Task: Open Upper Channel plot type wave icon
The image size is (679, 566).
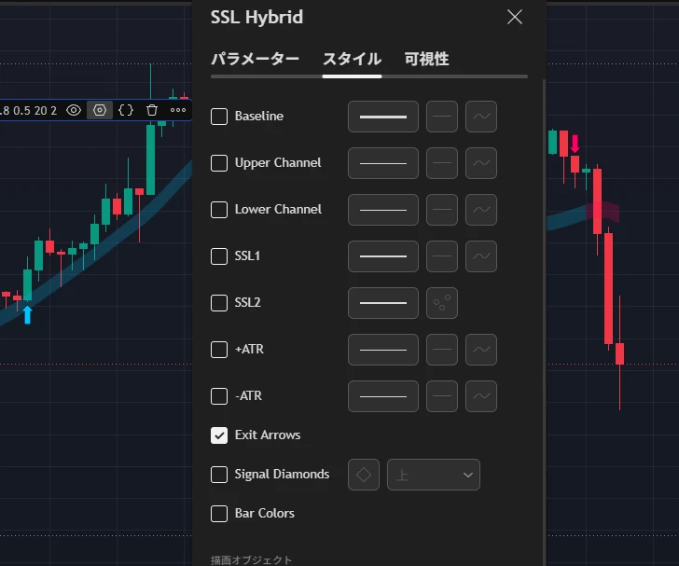Action: [481, 163]
